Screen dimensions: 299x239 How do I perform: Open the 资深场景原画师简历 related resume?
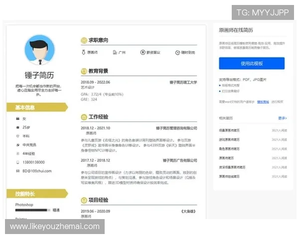pos(232,167)
